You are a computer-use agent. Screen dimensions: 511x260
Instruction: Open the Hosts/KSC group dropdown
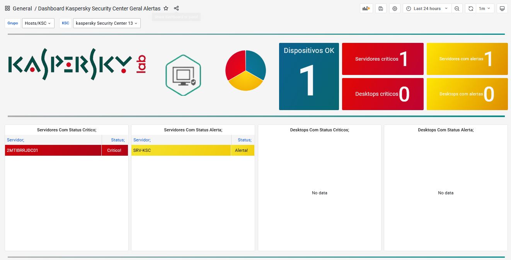(38, 23)
